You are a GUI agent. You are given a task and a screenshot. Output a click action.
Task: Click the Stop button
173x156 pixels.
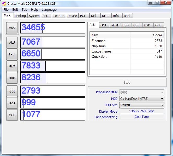tap(127, 82)
